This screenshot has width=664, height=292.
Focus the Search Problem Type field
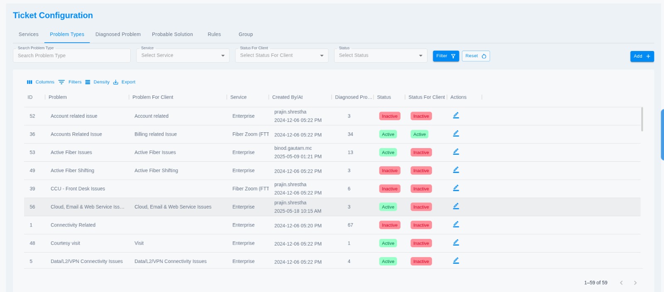pyautogui.click(x=72, y=56)
